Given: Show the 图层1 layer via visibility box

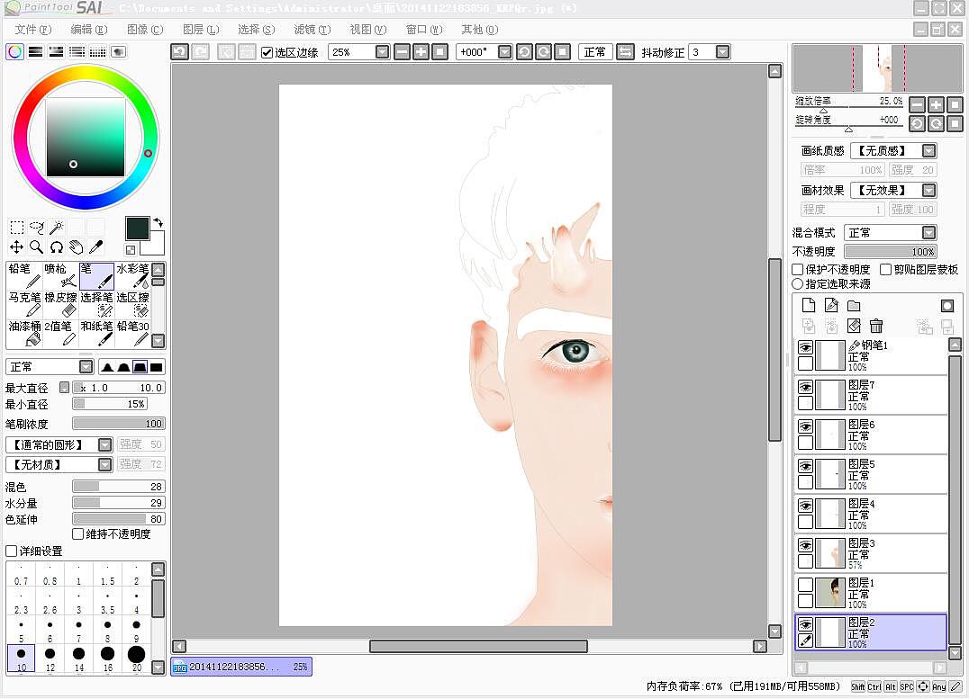Looking at the screenshot, I should (805, 584).
